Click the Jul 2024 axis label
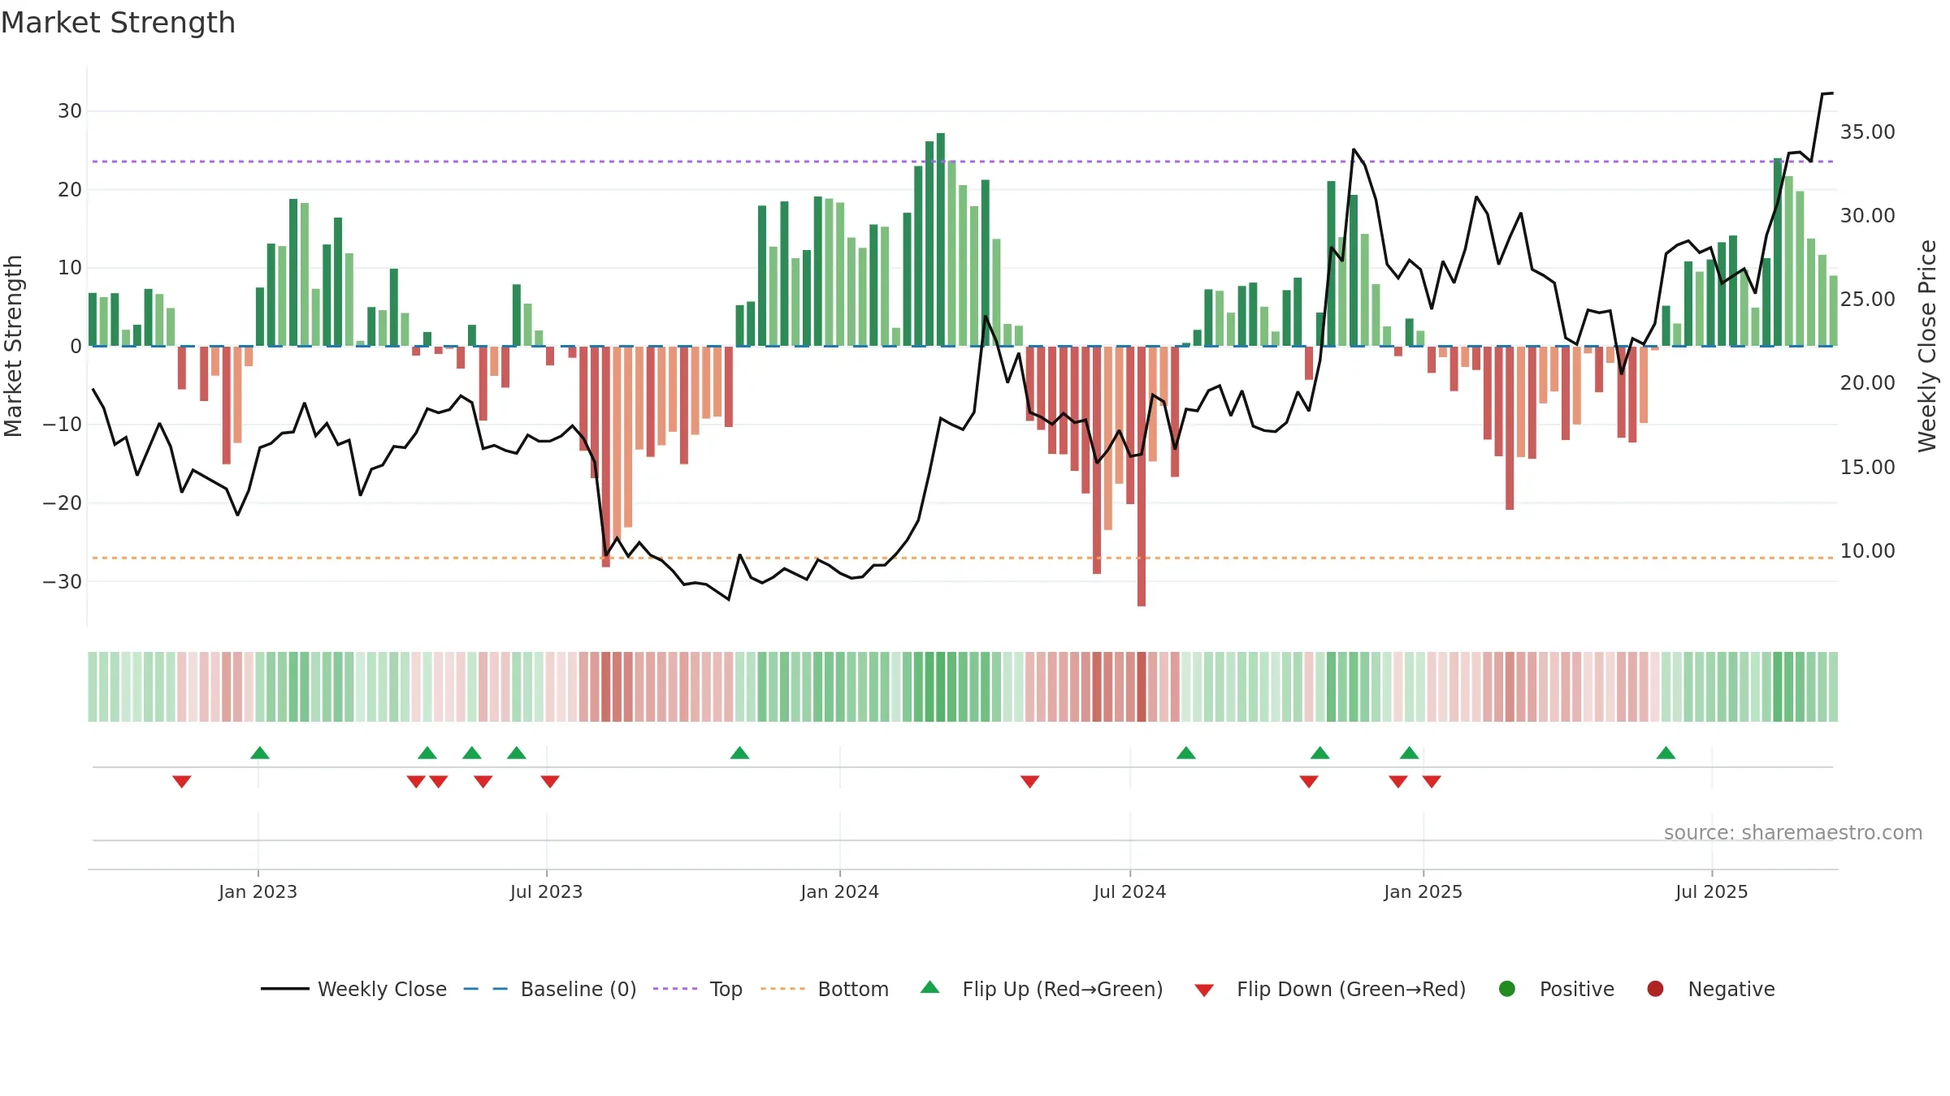Screen dimensions: 1950x1096 (x=1129, y=891)
